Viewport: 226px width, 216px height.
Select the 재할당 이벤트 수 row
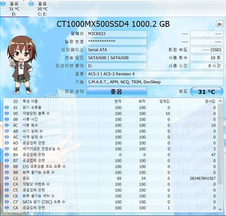pos(110,184)
